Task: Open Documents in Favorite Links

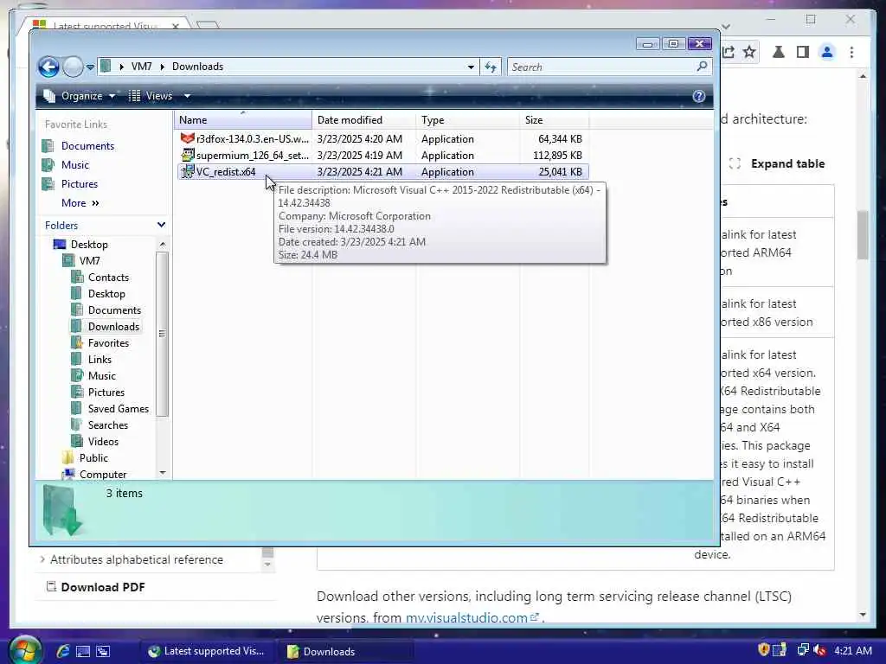Action: [87, 145]
